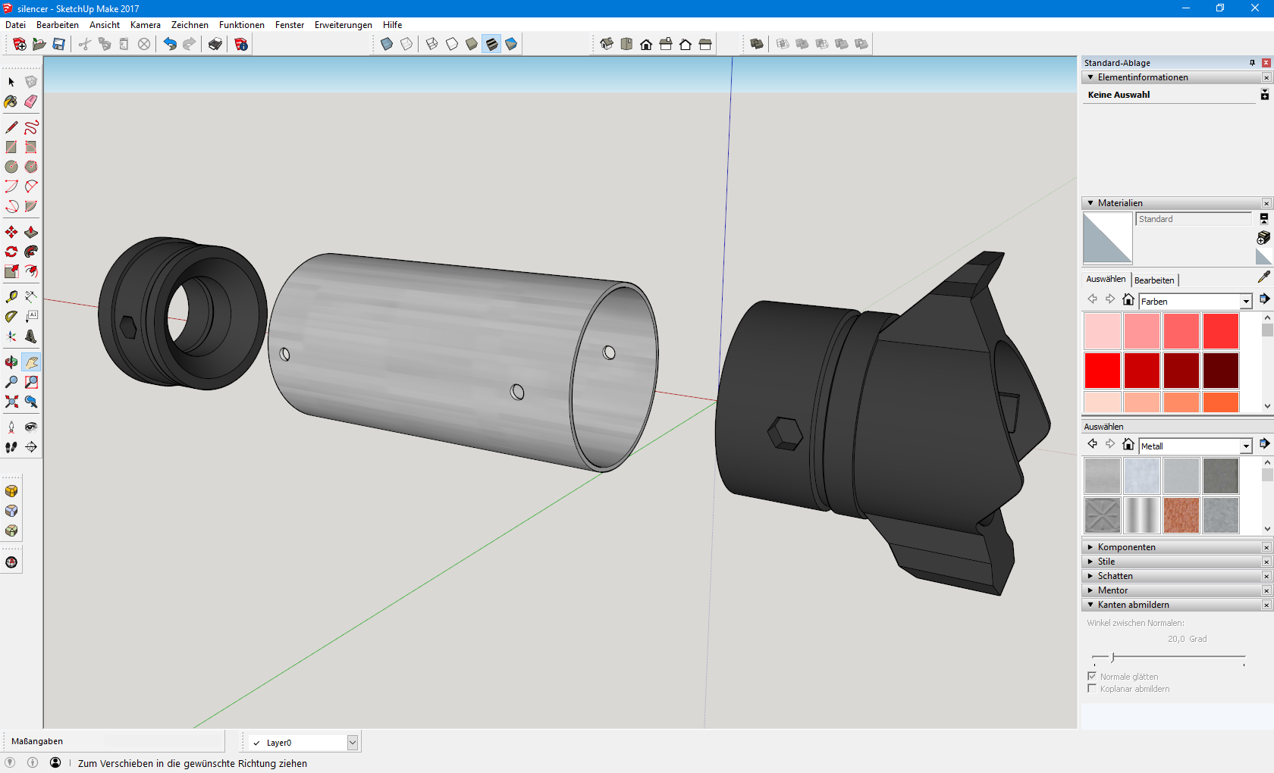This screenshot has height=773, width=1274.
Task: Open the Farben material library dropdown
Action: point(1245,302)
